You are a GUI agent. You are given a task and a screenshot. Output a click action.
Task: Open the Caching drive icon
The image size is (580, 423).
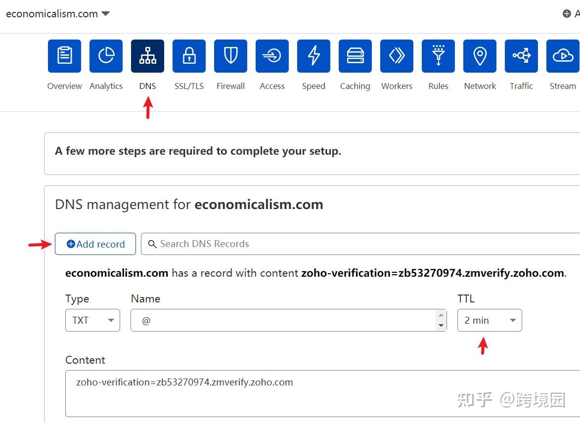pyautogui.click(x=355, y=56)
